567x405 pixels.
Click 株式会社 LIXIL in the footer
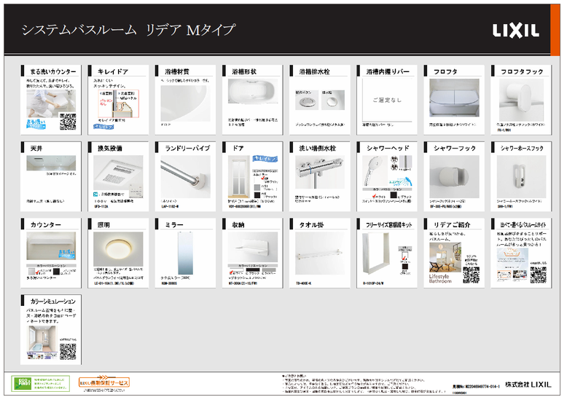point(528,385)
